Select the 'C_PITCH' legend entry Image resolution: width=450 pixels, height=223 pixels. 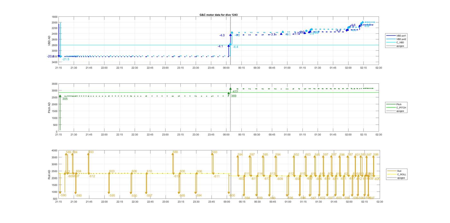tap(401, 108)
